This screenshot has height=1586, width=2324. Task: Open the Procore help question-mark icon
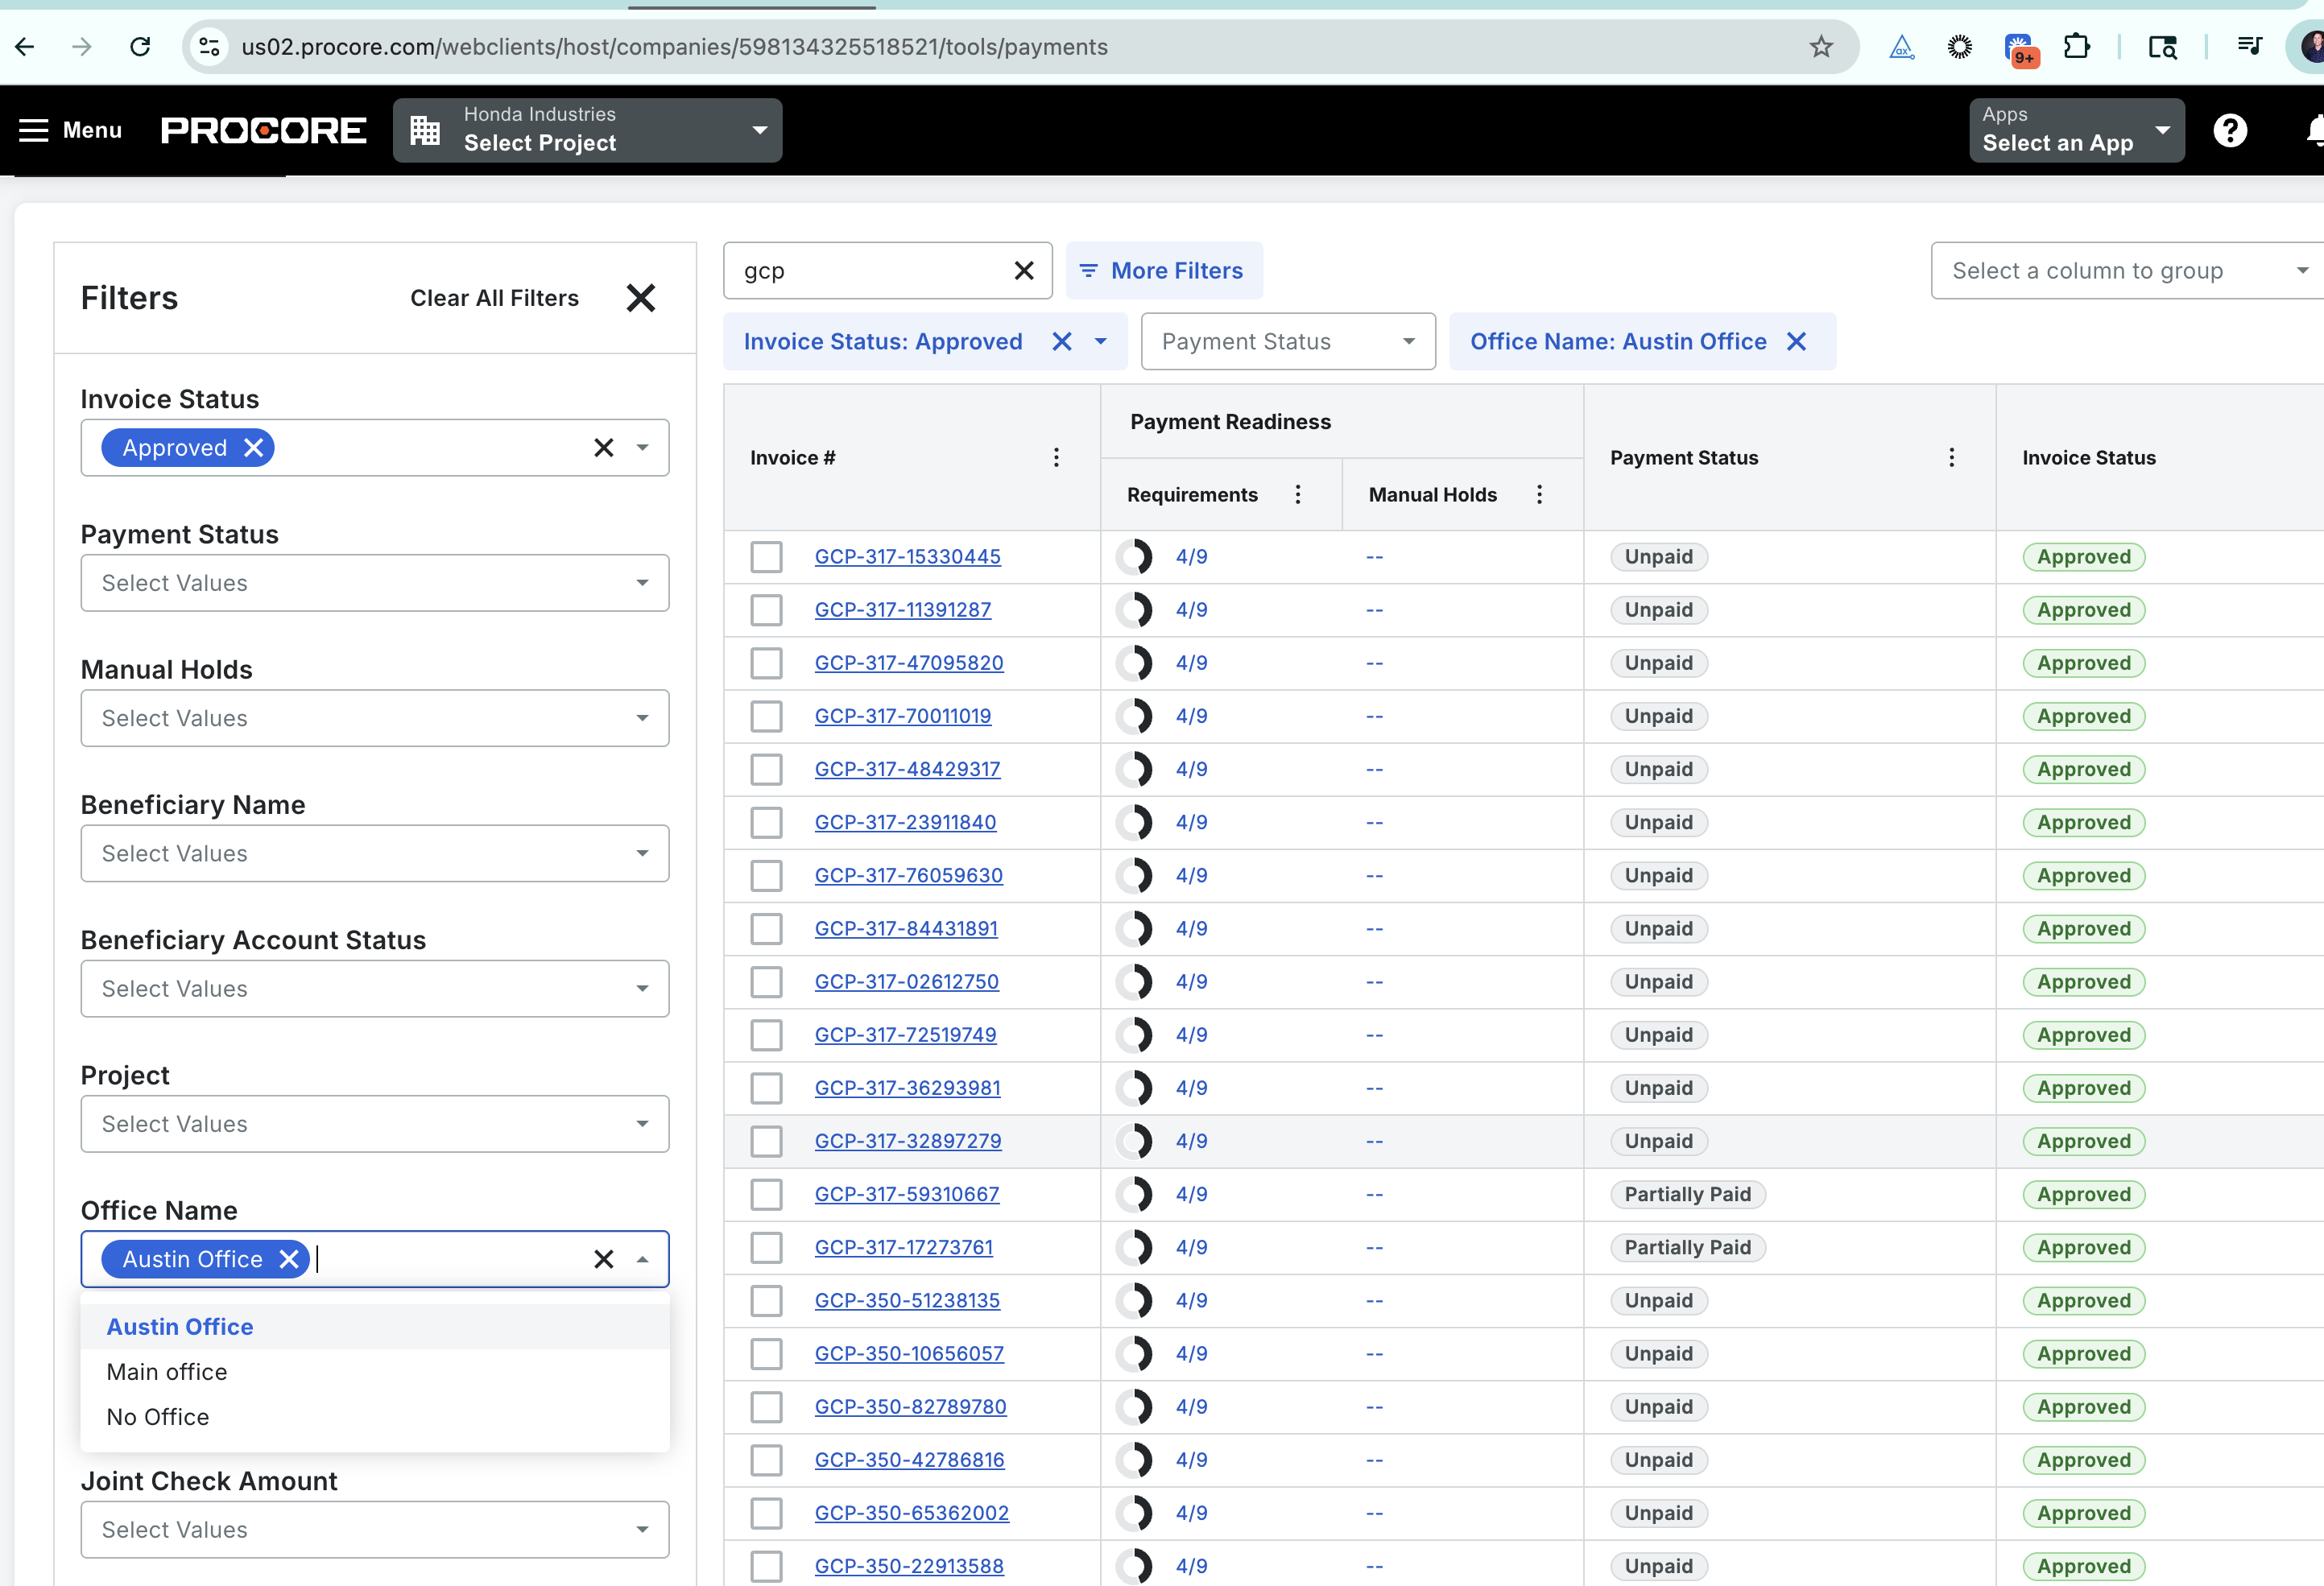2230,131
